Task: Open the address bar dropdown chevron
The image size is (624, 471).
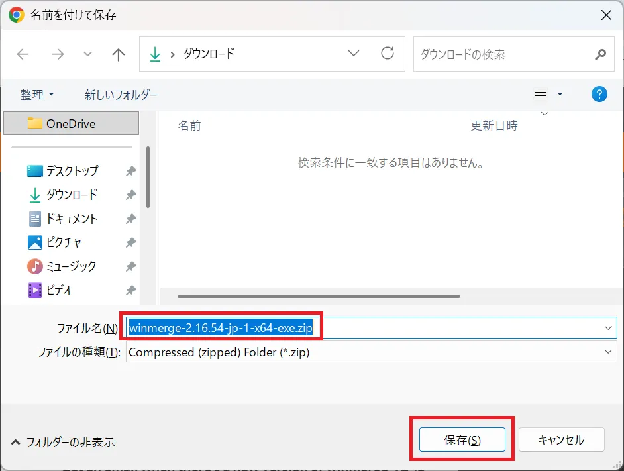Action: (353, 54)
